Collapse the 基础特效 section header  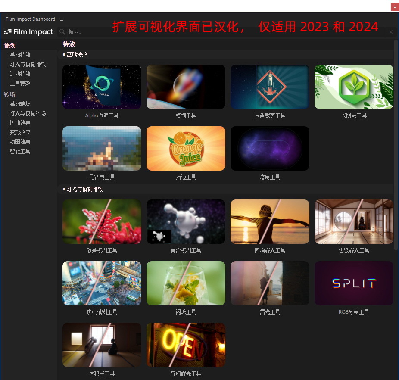(77, 54)
